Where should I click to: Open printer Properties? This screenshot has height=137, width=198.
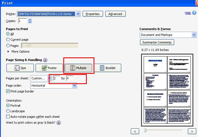[x=93, y=14]
